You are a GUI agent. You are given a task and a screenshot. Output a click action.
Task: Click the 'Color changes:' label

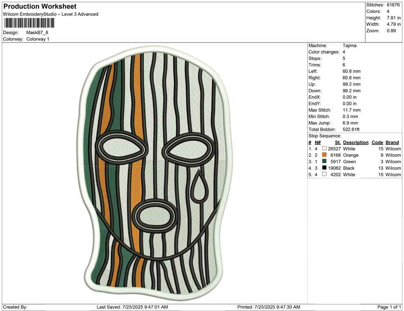324,52
